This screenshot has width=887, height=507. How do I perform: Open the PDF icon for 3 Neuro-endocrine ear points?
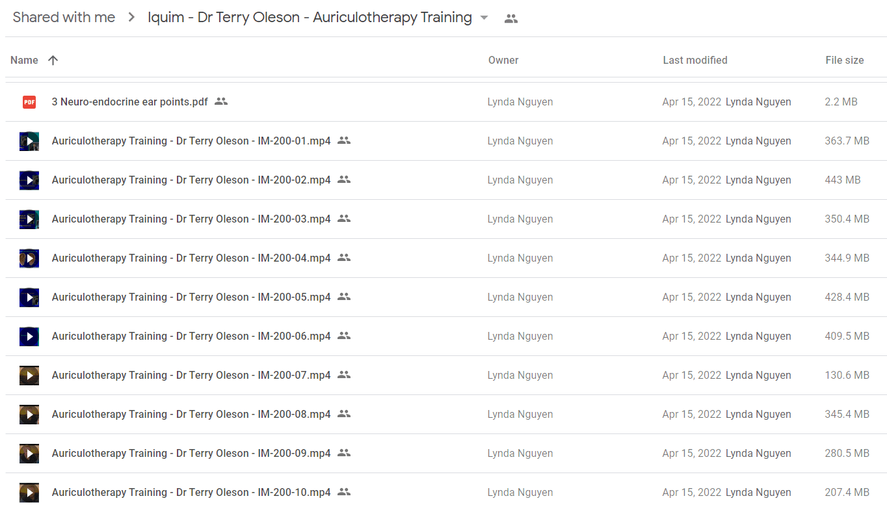coord(29,102)
